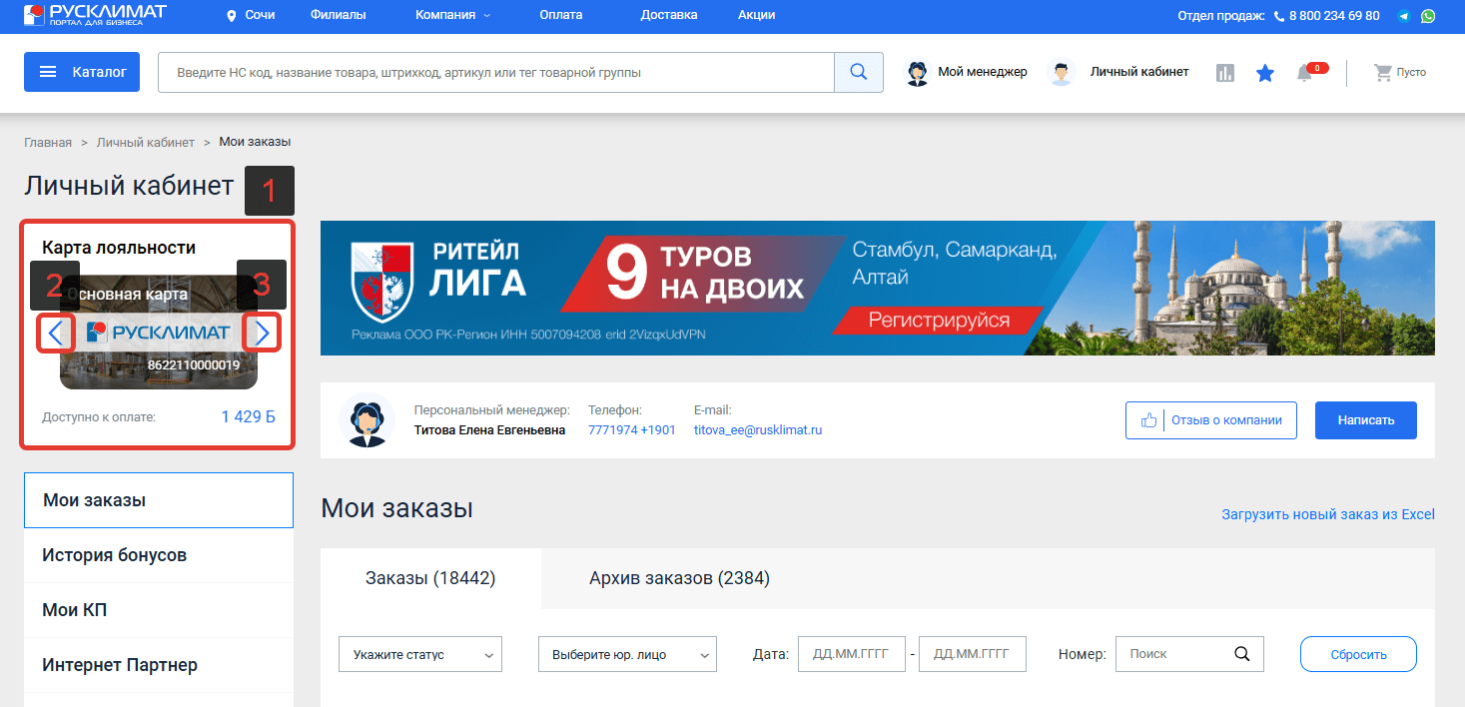Click the Мой менеджер avatar icon
Viewport: 1465px width, 707px height.
pyautogui.click(x=917, y=72)
